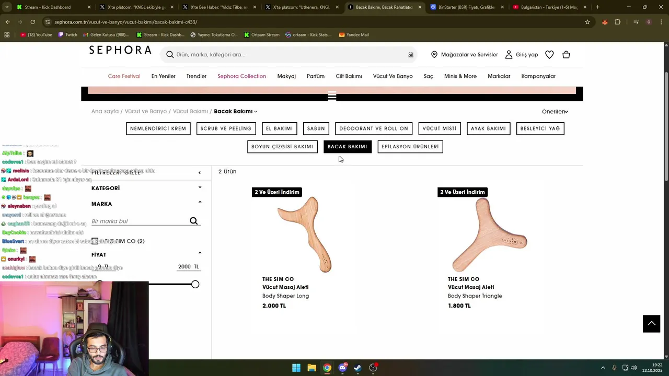Open the Makyaj menu
Viewport: 669px width, 376px height.
pos(286,76)
